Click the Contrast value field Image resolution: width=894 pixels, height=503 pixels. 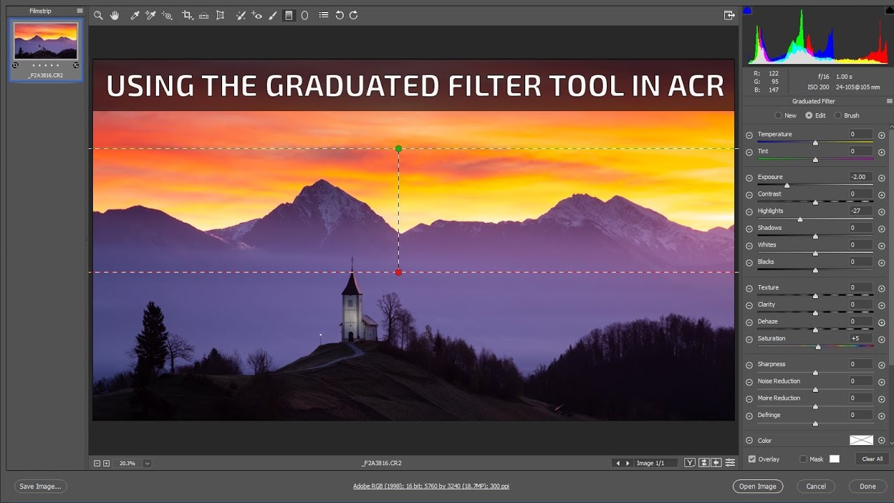click(861, 194)
